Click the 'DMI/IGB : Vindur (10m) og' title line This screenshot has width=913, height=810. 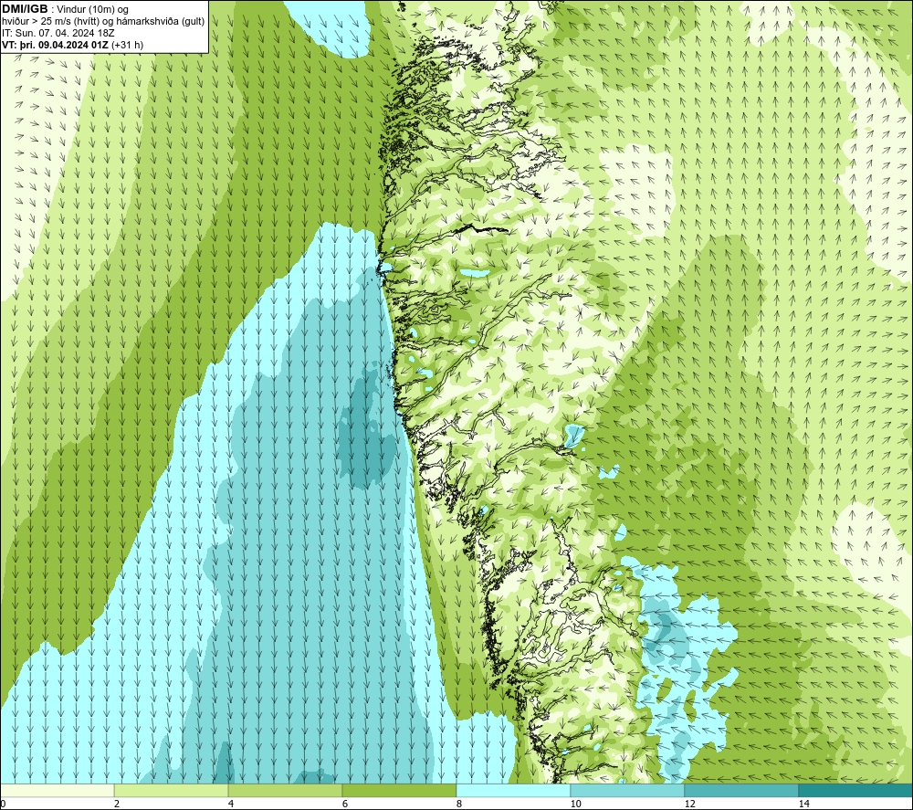coord(65,9)
